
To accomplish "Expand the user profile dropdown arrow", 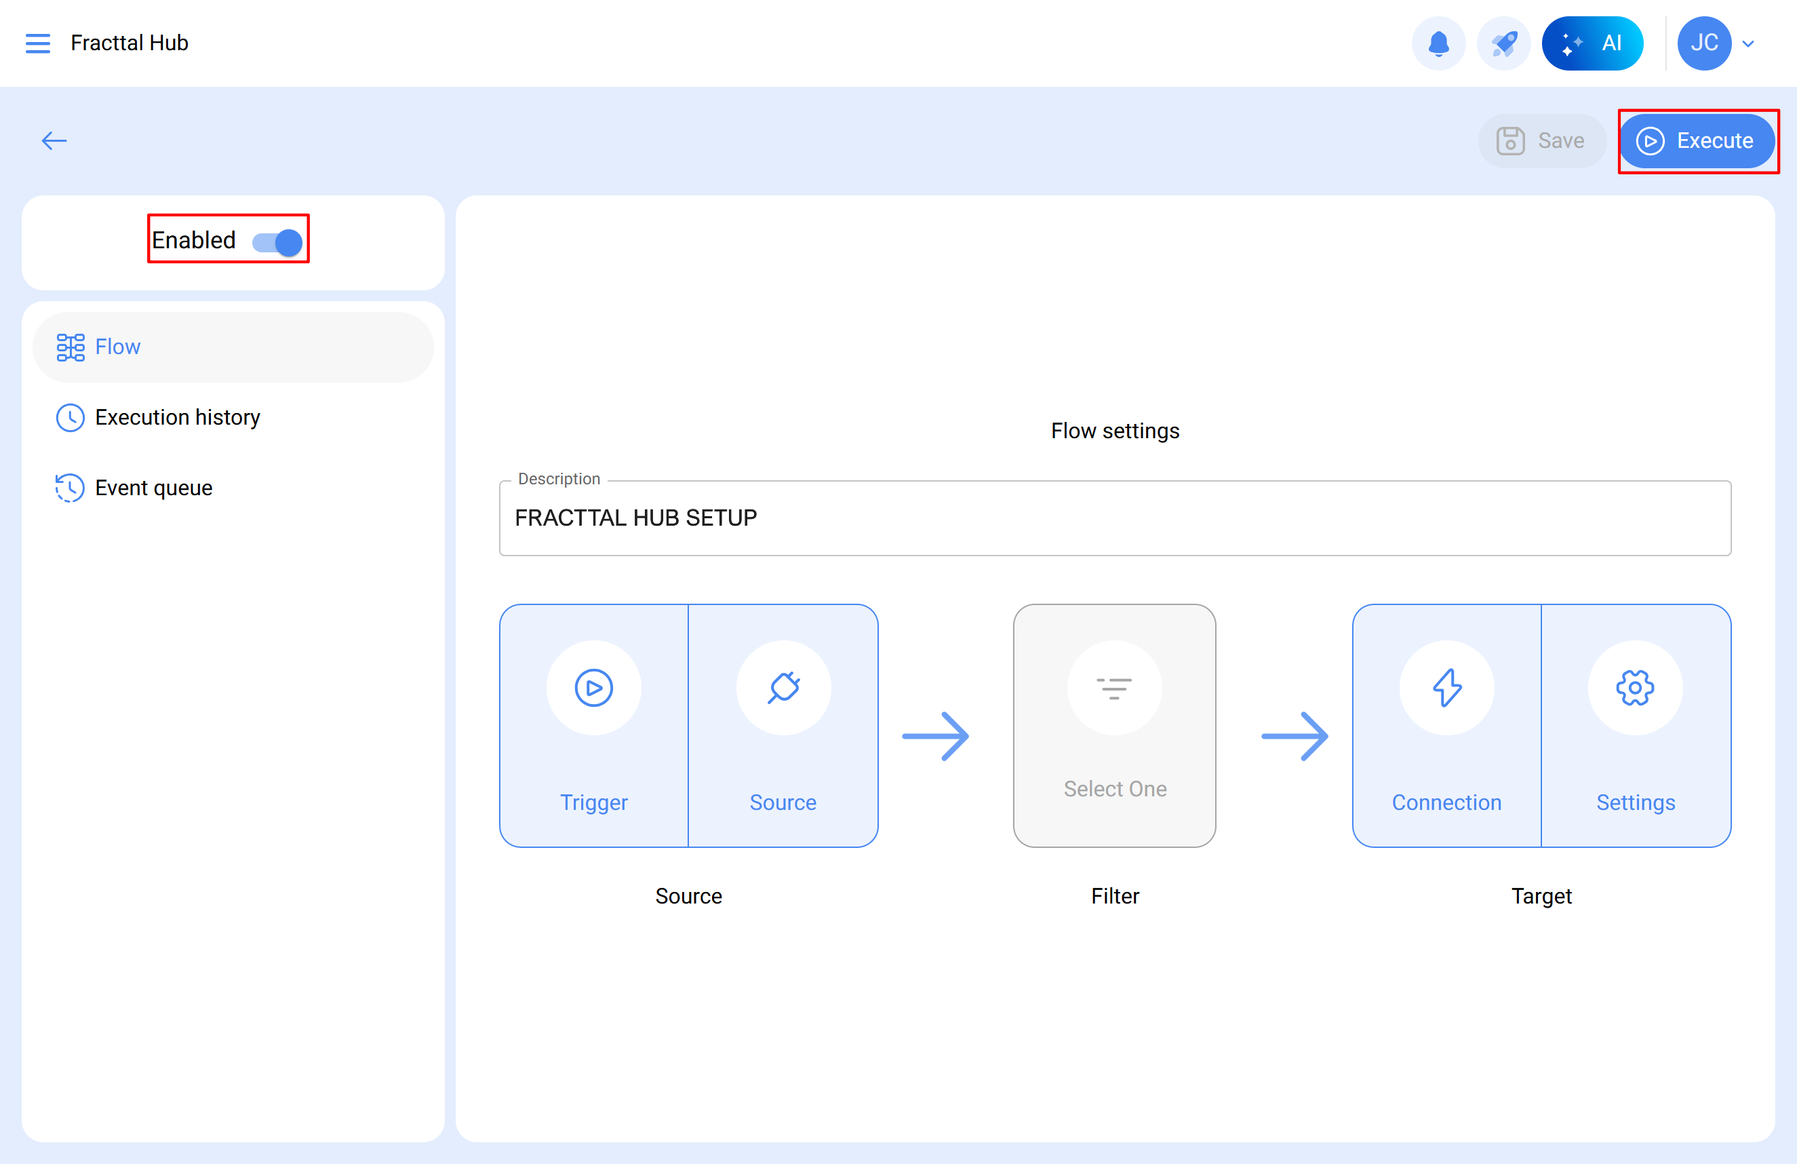I will click(1748, 44).
